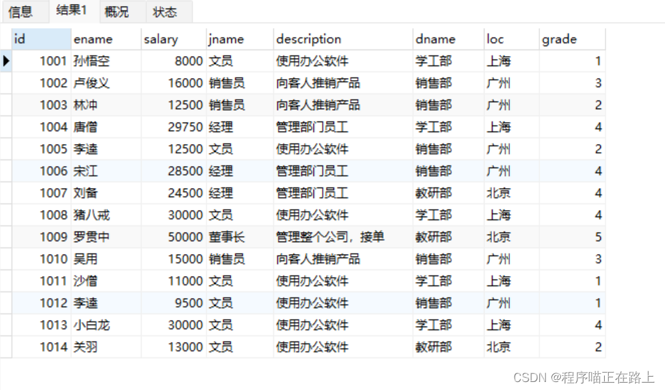The width and height of the screenshot is (665, 390).
Task: Sort by clicking the id column header
Action: pos(37,39)
